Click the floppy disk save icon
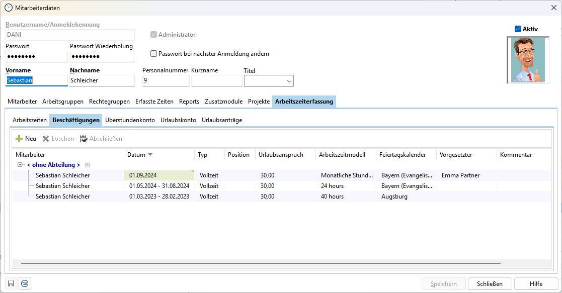The height and width of the screenshot is (293, 562). coord(11,283)
